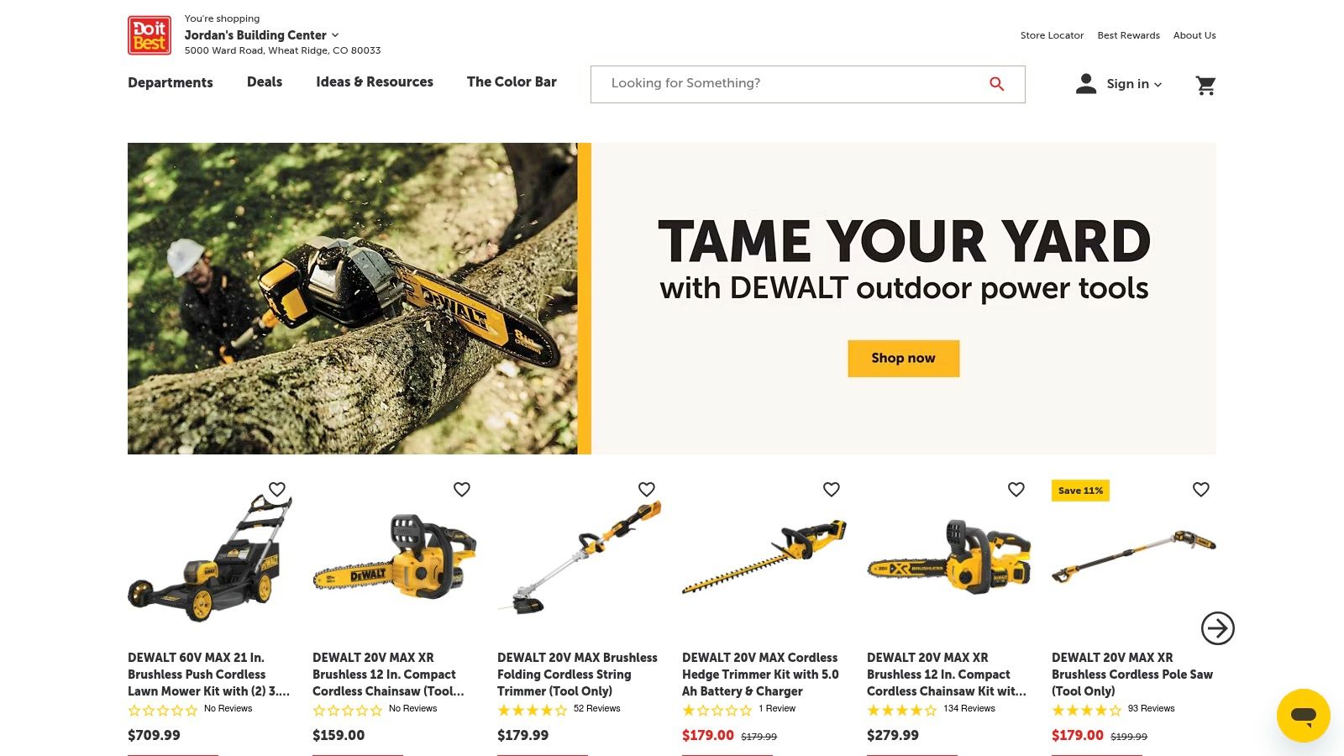Heart the 12 In. Chainsaw Kit
The height and width of the screenshot is (756, 1344).
click(1016, 489)
